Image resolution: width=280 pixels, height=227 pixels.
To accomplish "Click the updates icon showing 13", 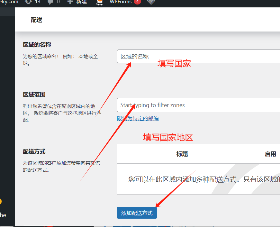I will (29, 2).
